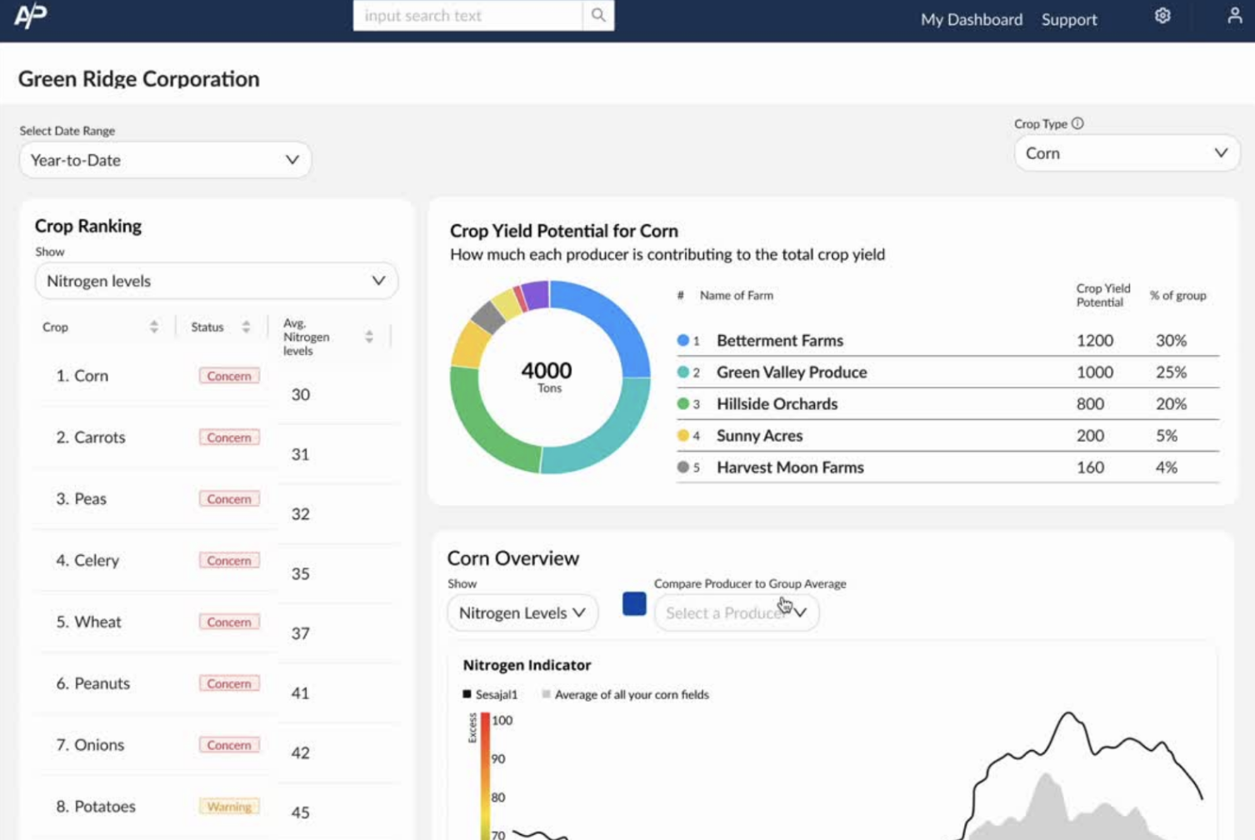Go to My Dashboard

pos(971,19)
